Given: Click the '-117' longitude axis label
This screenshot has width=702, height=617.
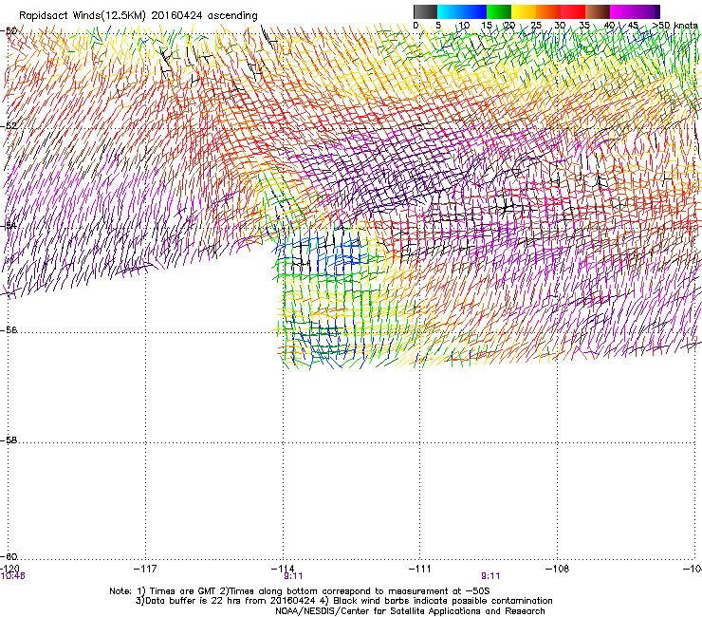Looking at the screenshot, I should 145,569.
